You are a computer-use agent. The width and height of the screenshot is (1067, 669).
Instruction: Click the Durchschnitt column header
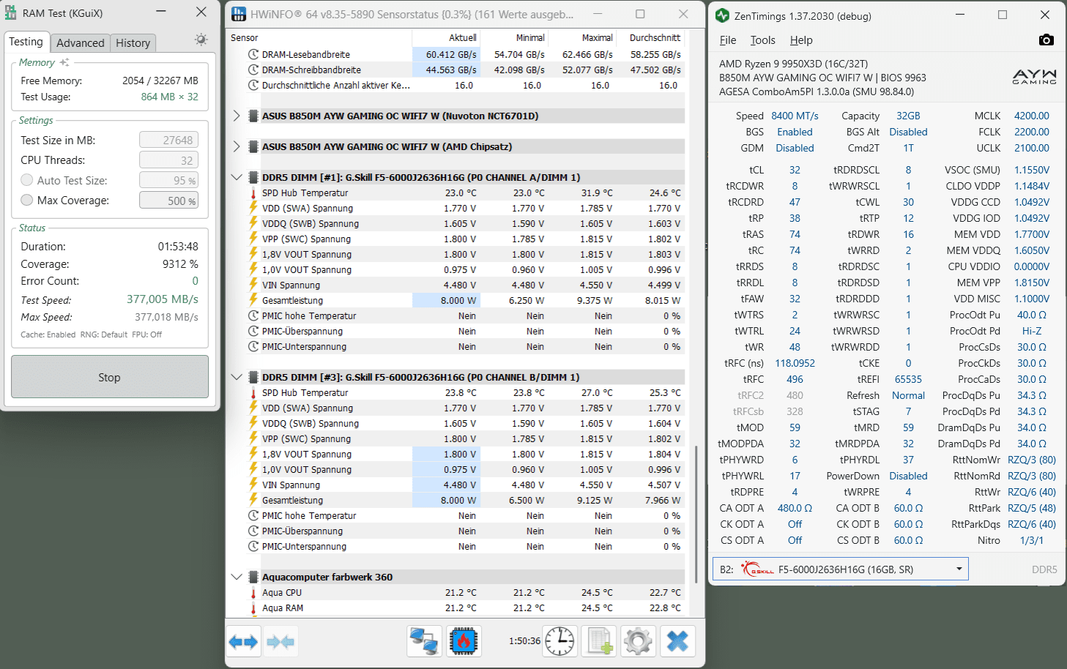tap(651, 37)
